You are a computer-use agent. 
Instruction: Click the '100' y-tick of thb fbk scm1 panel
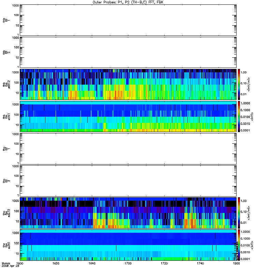[x=16, y=115]
